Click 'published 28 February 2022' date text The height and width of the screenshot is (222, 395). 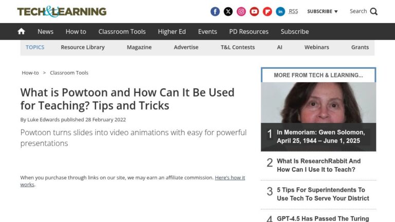93,120
